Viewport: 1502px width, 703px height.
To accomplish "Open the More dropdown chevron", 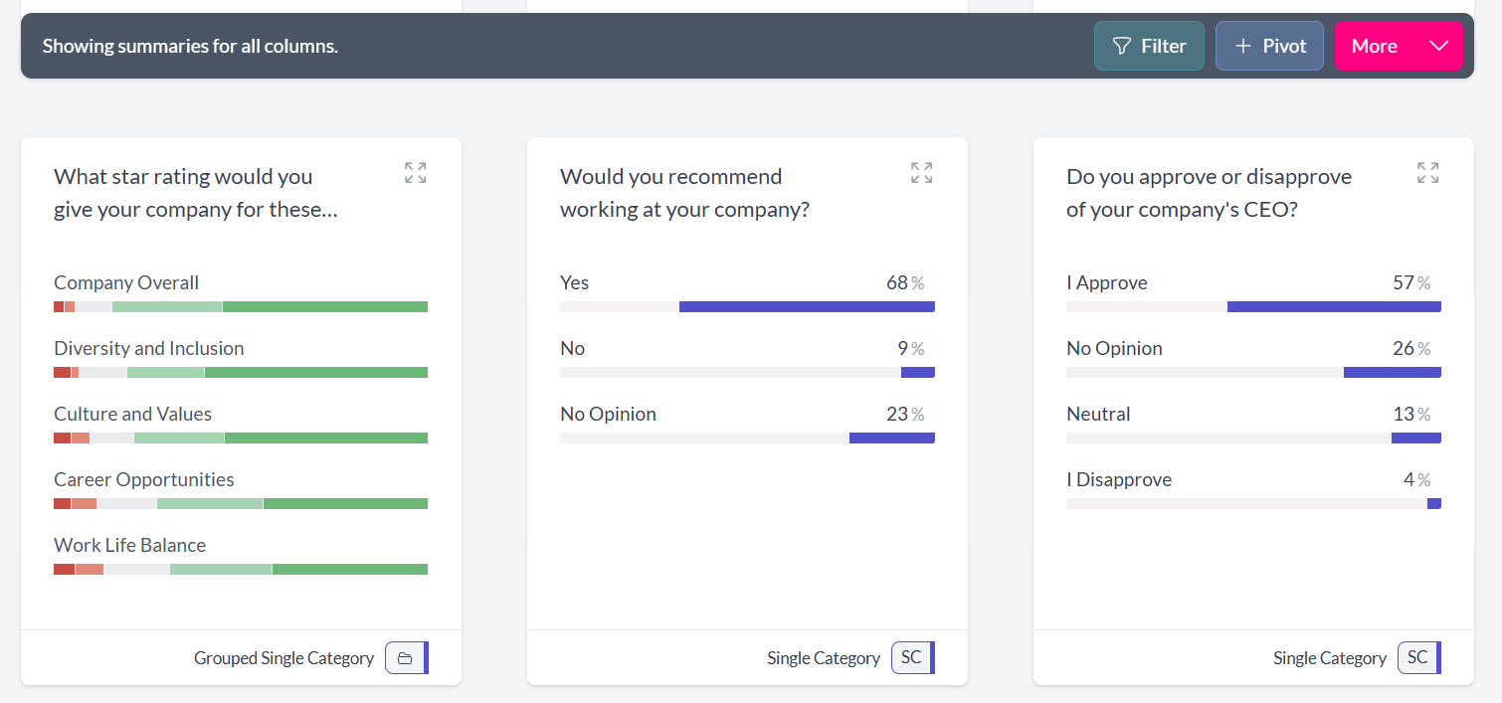I will (x=1438, y=46).
